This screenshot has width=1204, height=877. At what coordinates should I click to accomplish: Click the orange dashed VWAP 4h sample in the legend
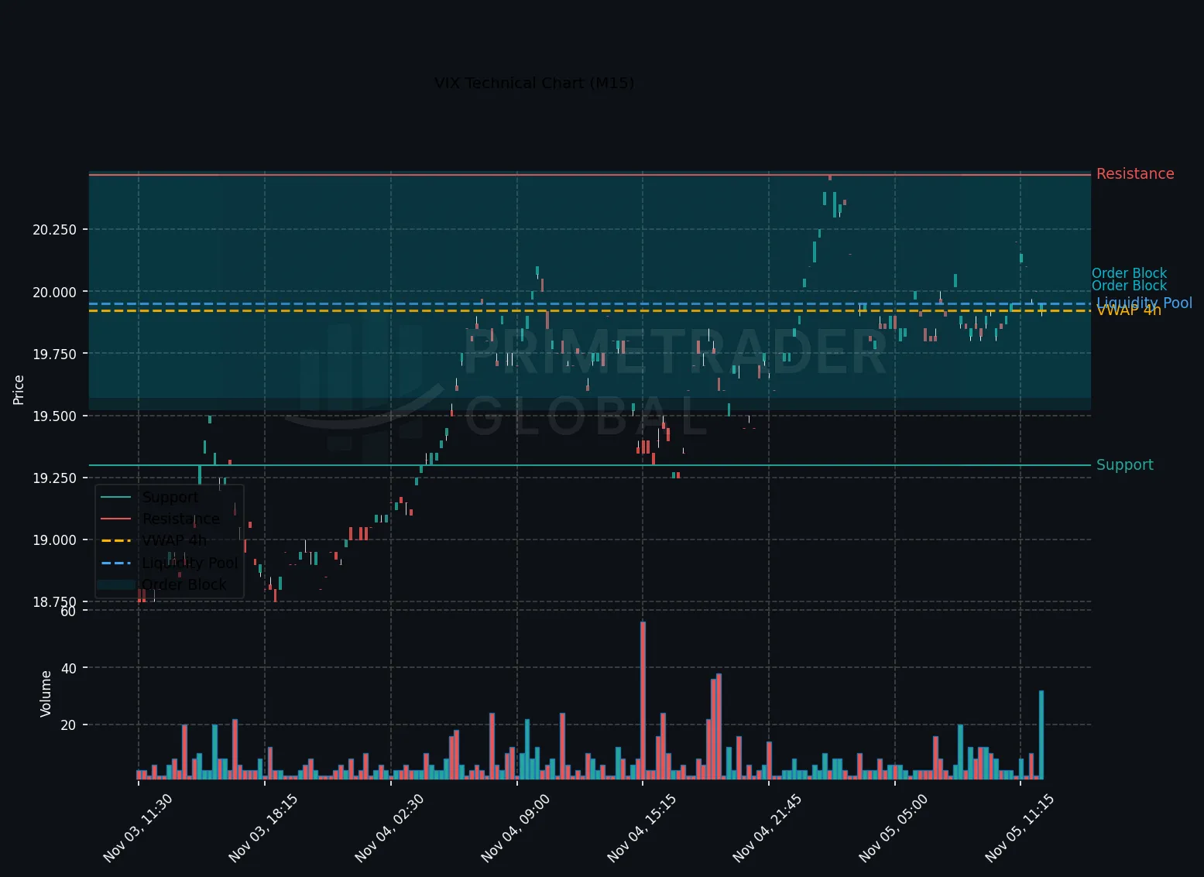(x=116, y=540)
